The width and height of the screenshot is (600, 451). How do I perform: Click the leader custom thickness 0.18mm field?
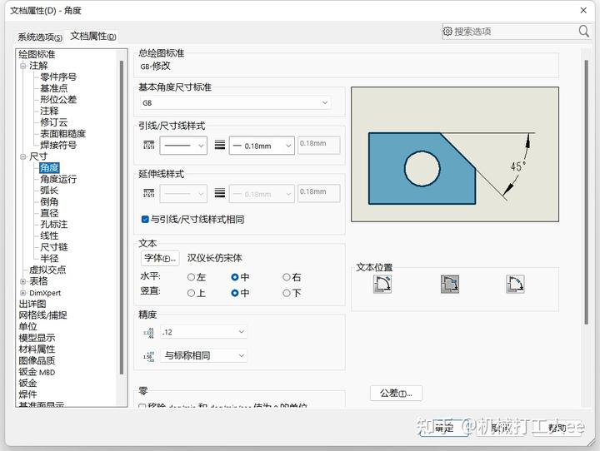point(319,146)
